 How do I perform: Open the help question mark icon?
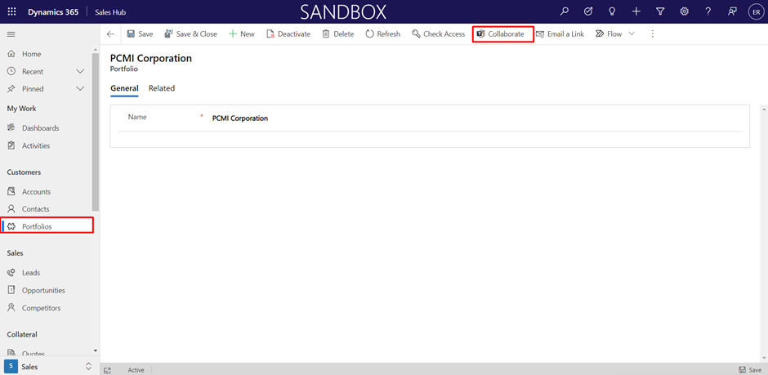[x=708, y=11]
